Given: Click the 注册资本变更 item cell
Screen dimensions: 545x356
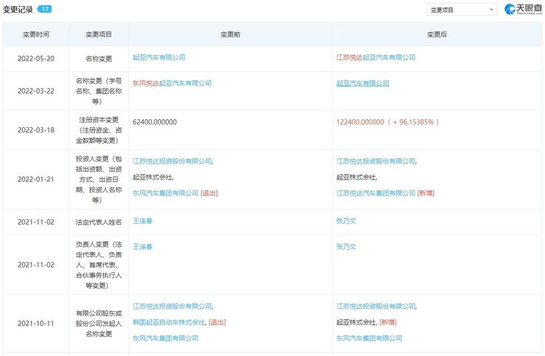Looking at the screenshot, I should [x=99, y=130].
